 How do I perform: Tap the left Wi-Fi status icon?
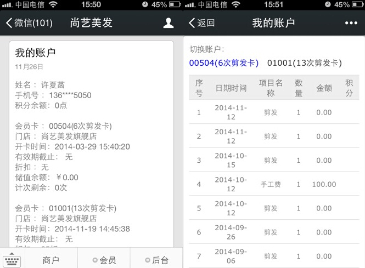53,4
